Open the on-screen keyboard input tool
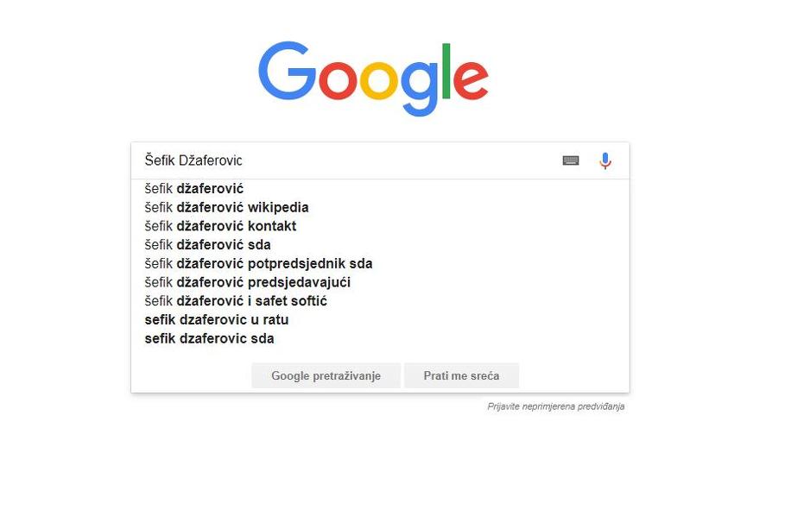810x516 pixels. point(571,160)
